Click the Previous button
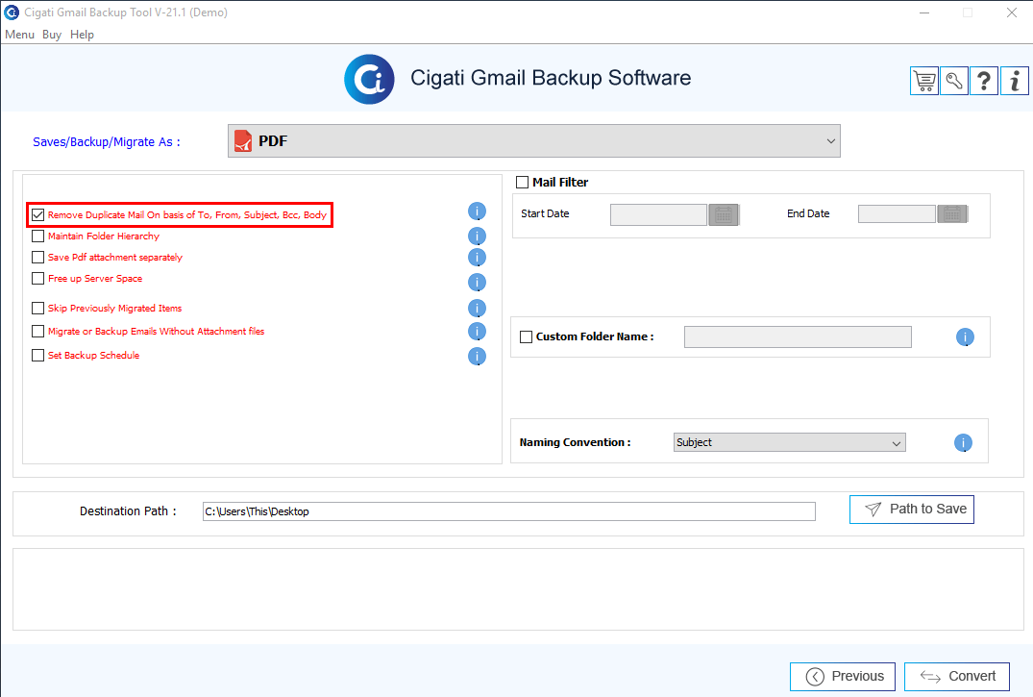Screen dimensions: 1033x697 point(843,677)
